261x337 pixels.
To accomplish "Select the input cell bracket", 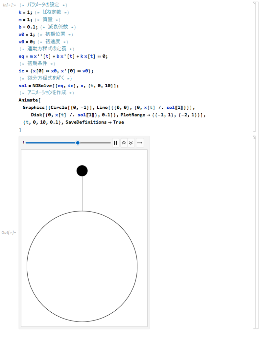I will tap(254, 66).
